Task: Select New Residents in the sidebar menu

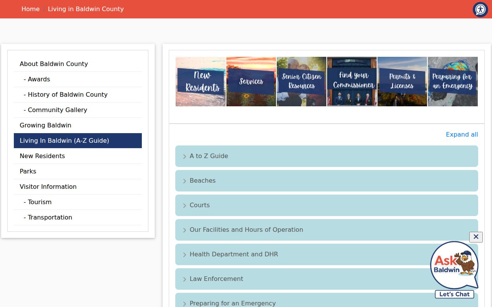Action: tap(78, 156)
